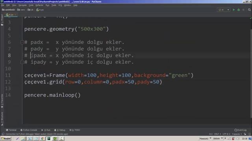
Task: Open the Başlat start button
Action: coord(6,138)
